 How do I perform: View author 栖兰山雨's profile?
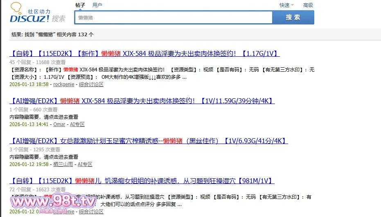tap(63, 164)
